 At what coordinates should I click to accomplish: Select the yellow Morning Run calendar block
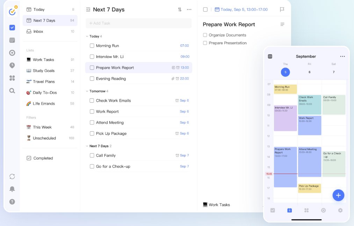(x=286, y=89)
